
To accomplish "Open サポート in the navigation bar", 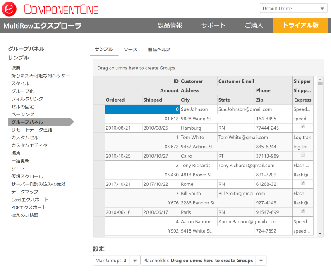I will 213,26.
